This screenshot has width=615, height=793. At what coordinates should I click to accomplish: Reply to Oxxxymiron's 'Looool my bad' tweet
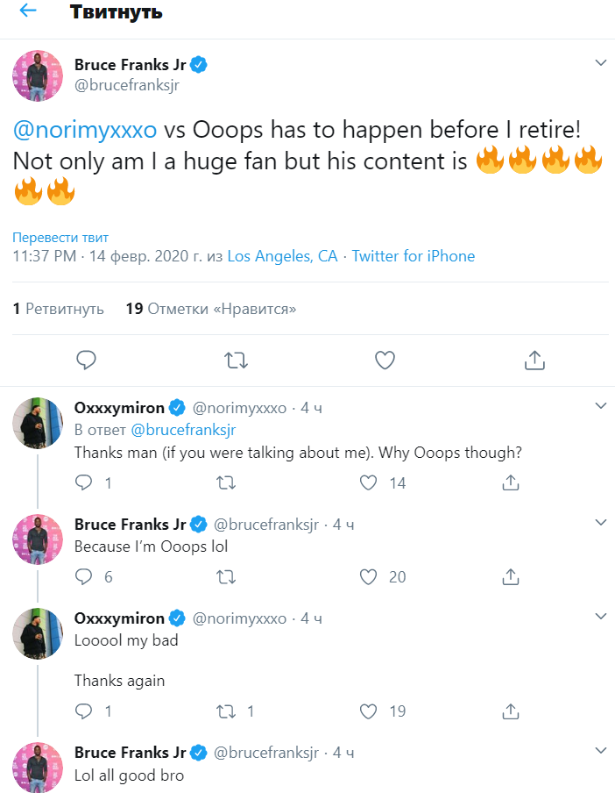(x=84, y=711)
